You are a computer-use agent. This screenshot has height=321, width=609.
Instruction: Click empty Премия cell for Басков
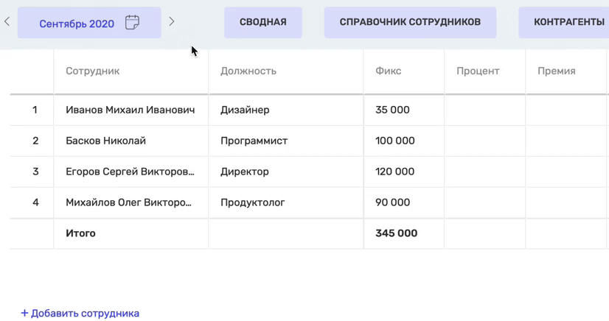point(565,141)
